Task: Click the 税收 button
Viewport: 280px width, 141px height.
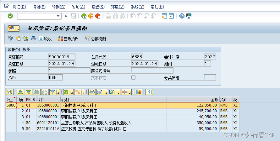Action: (45, 39)
